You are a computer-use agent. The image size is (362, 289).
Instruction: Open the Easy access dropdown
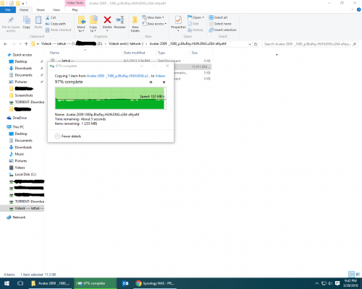click(154, 24)
